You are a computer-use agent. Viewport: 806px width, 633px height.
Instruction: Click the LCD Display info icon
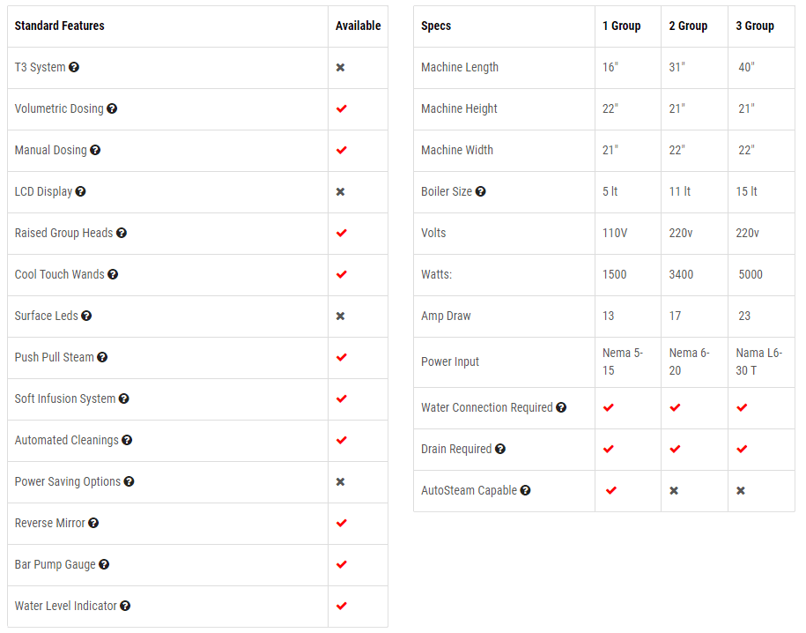tap(81, 191)
